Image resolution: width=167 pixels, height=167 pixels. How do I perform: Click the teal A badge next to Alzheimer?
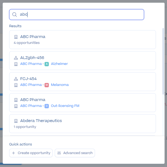pyautogui.click(x=47, y=64)
